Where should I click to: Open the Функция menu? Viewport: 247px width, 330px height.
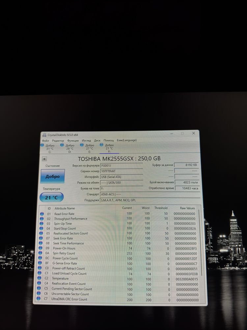point(73,140)
